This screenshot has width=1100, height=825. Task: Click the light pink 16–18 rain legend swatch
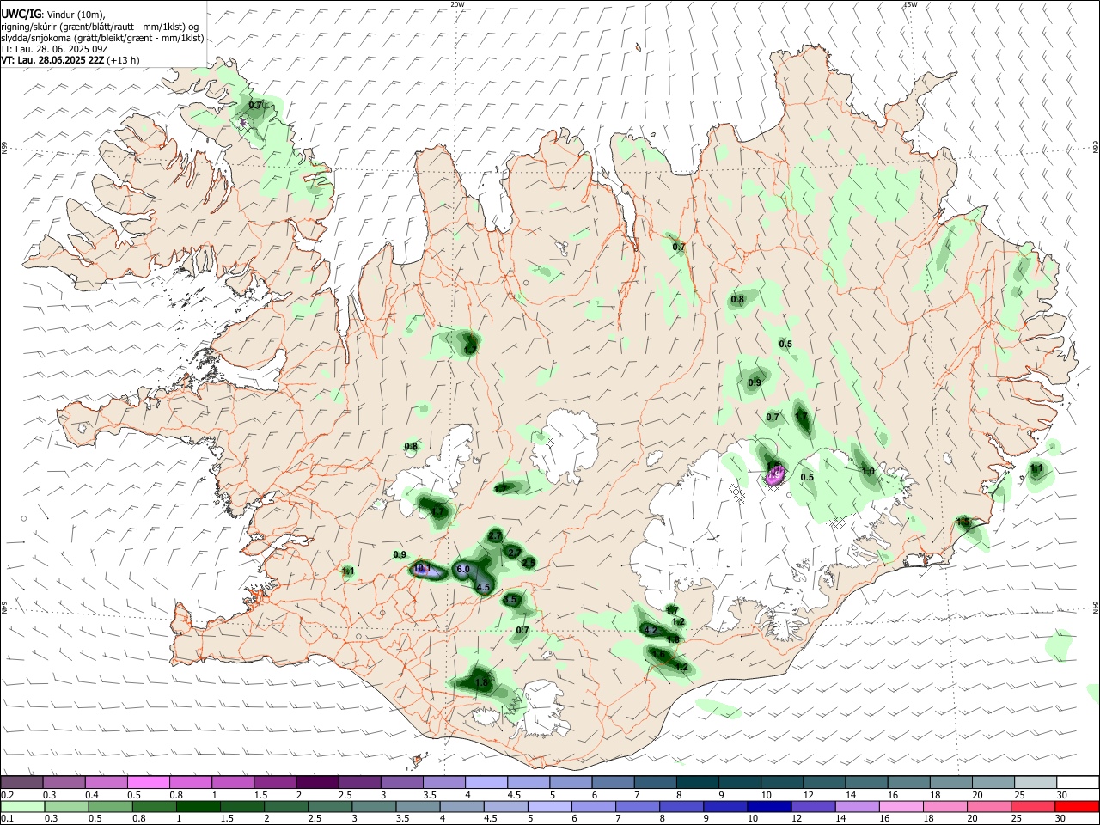pos(901,806)
